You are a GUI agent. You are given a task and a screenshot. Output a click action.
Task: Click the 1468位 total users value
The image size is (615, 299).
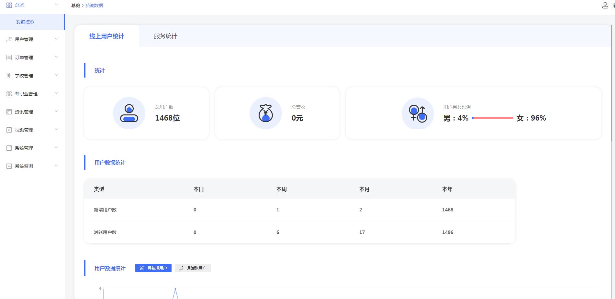pos(167,118)
